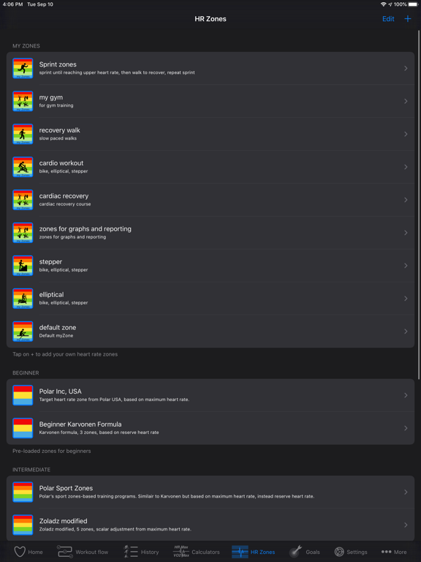This screenshot has height=562, width=421.
Task: Select zones for graphs and reporting
Action: [x=210, y=233]
